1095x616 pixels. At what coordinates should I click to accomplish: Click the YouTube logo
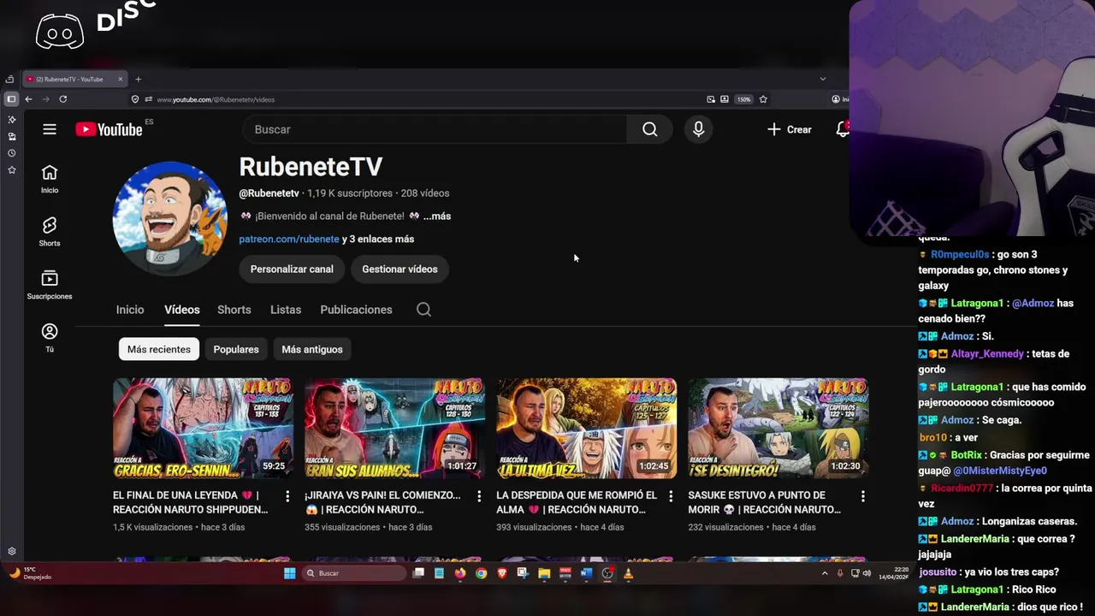pyautogui.click(x=109, y=129)
